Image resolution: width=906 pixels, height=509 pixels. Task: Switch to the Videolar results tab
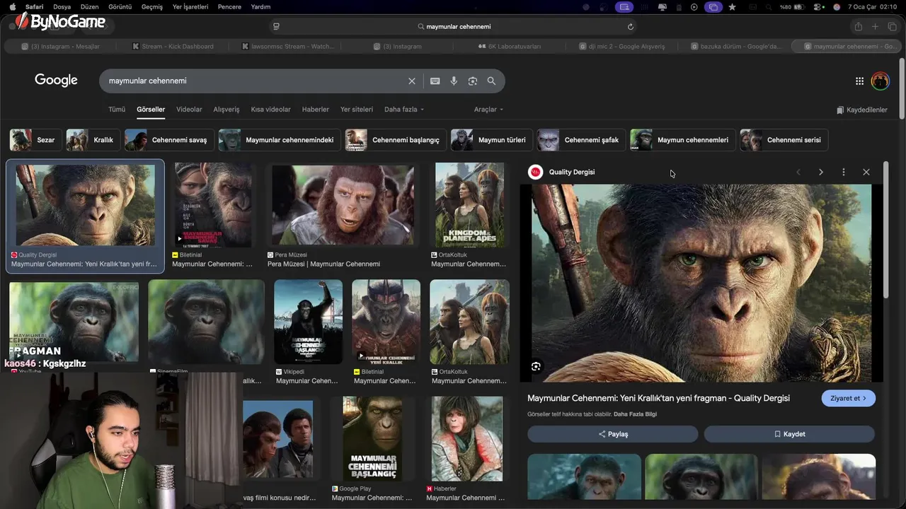tap(189, 110)
